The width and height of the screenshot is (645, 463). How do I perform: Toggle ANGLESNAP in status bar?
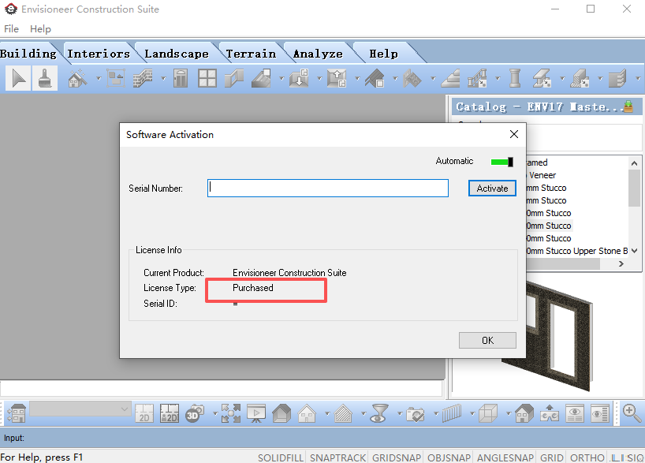(505, 457)
